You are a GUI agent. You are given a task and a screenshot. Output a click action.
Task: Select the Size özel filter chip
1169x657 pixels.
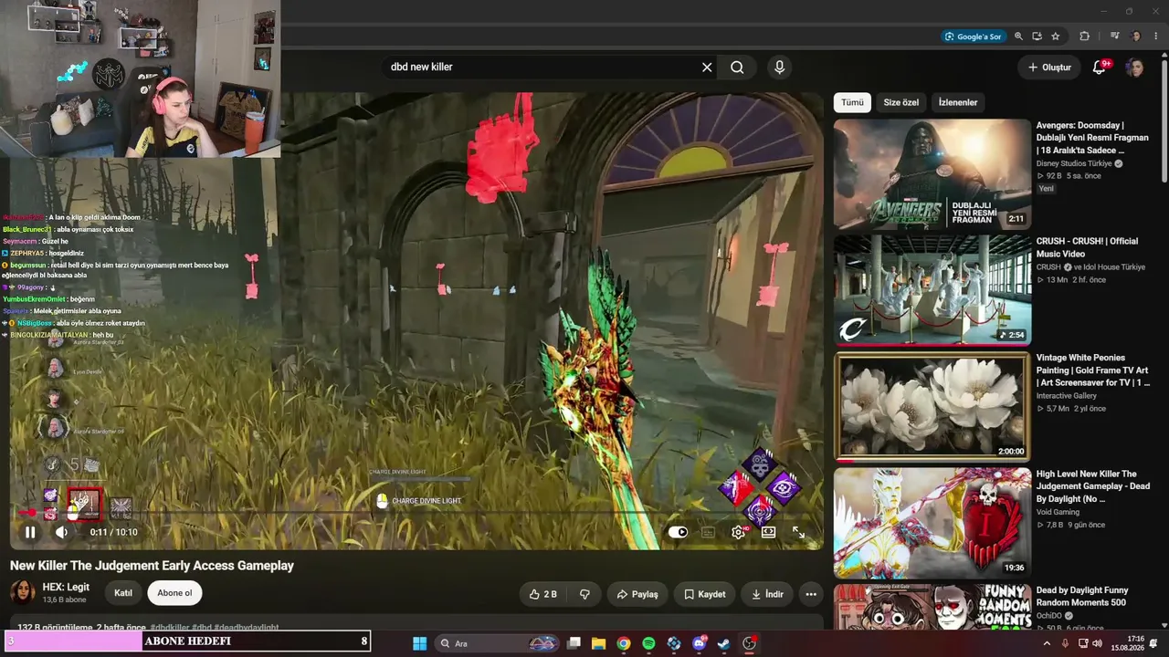click(x=901, y=102)
